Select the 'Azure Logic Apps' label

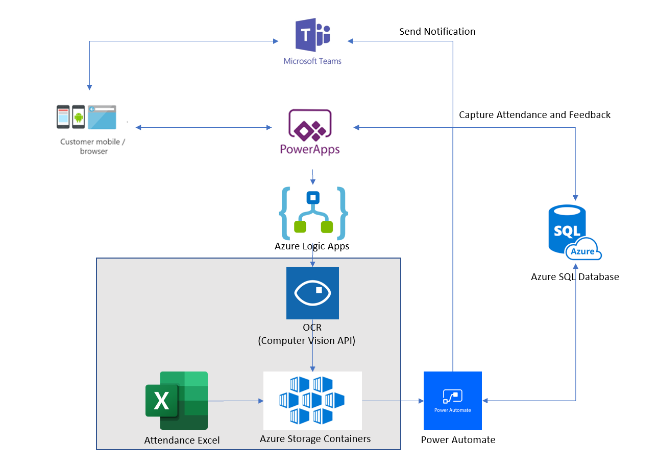[x=312, y=246]
